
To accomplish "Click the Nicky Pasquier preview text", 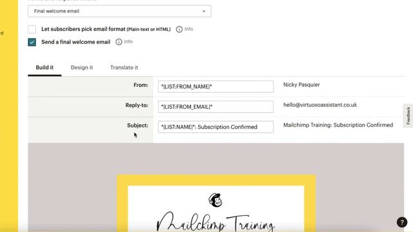I will tap(301, 84).
